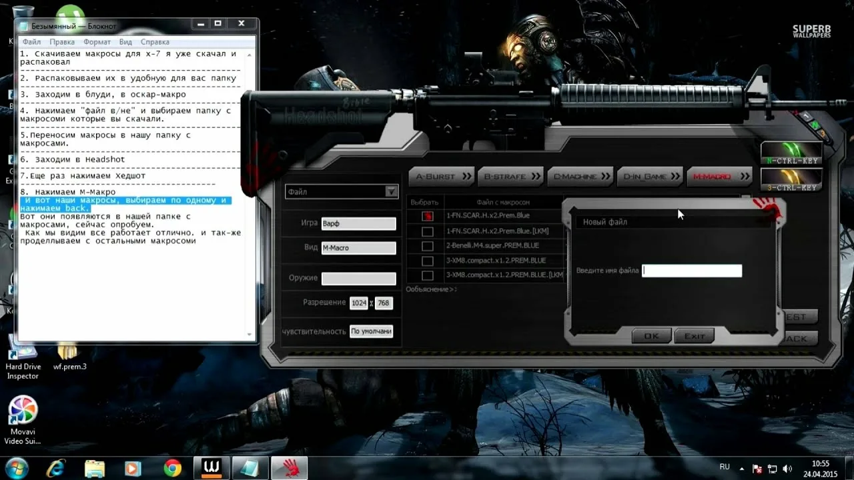854x480 pixels.
Task: Open the Правка menu in Notepad
Action: (62, 42)
